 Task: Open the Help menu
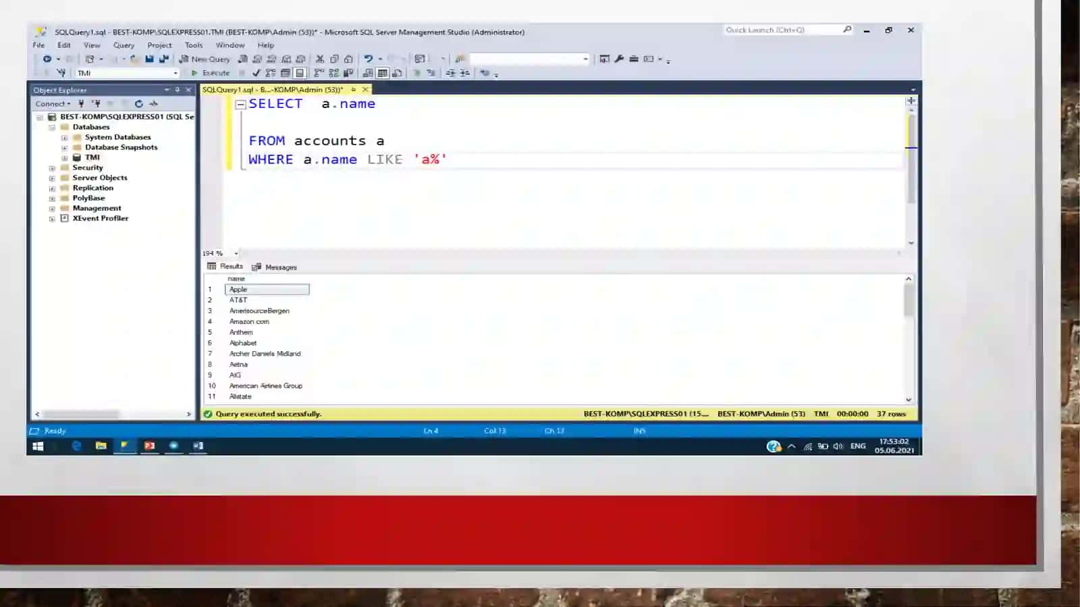266,45
